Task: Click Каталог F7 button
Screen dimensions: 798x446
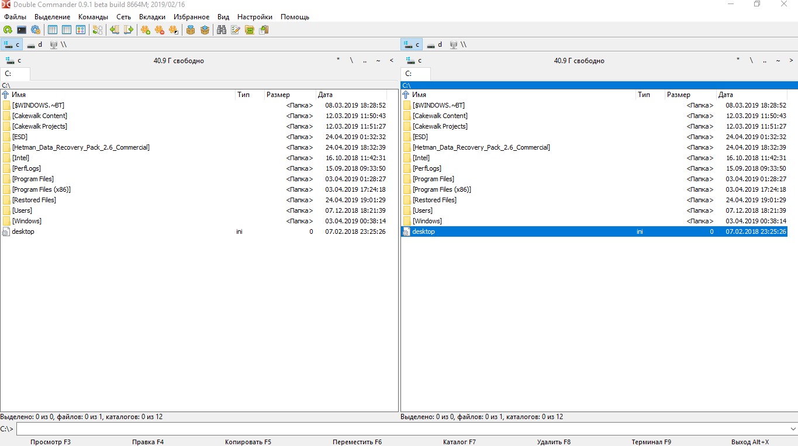Action: [460, 442]
